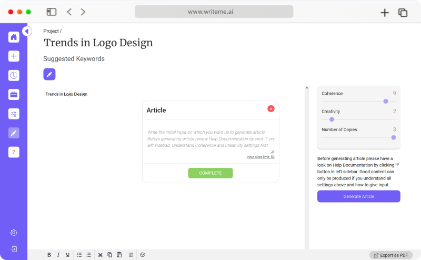Toggle Bold formatting
Viewport: 421px width, 260px height.
(49, 255)
